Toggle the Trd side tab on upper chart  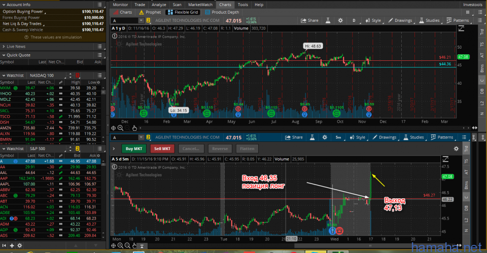tap(482, 32)
